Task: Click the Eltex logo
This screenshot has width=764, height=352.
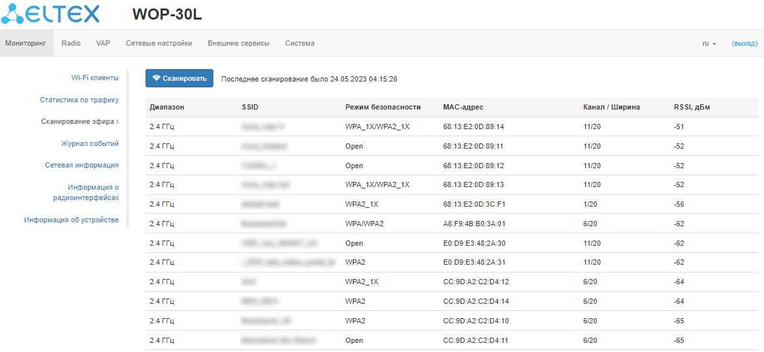Action: [x=50, y=14]
